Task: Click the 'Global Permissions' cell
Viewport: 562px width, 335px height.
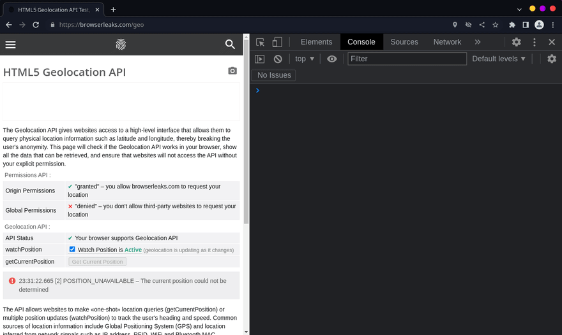Action: (x=33, y=210)
